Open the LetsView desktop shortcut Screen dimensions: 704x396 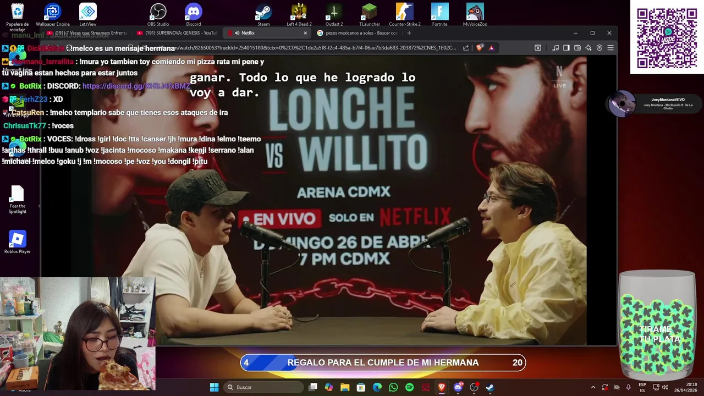88,15
